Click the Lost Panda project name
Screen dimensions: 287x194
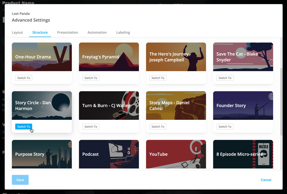click(x=21, y=13)
